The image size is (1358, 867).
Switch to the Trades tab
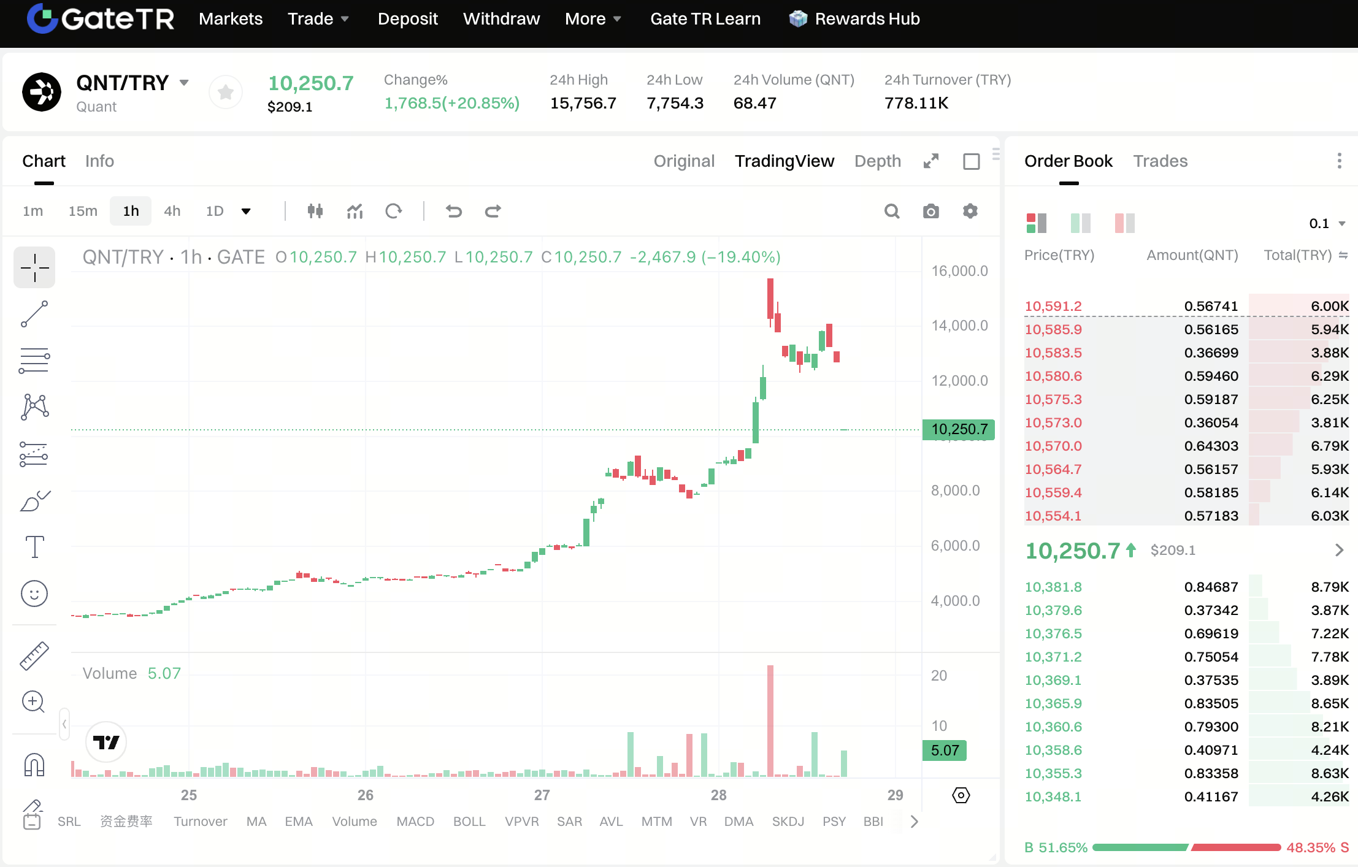coord(1160,161)
